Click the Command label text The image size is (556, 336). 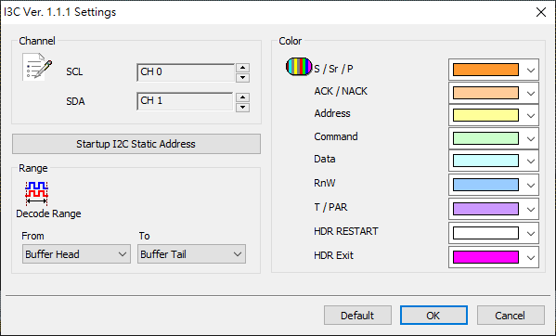pyautogui.click(x=336, y=136)
